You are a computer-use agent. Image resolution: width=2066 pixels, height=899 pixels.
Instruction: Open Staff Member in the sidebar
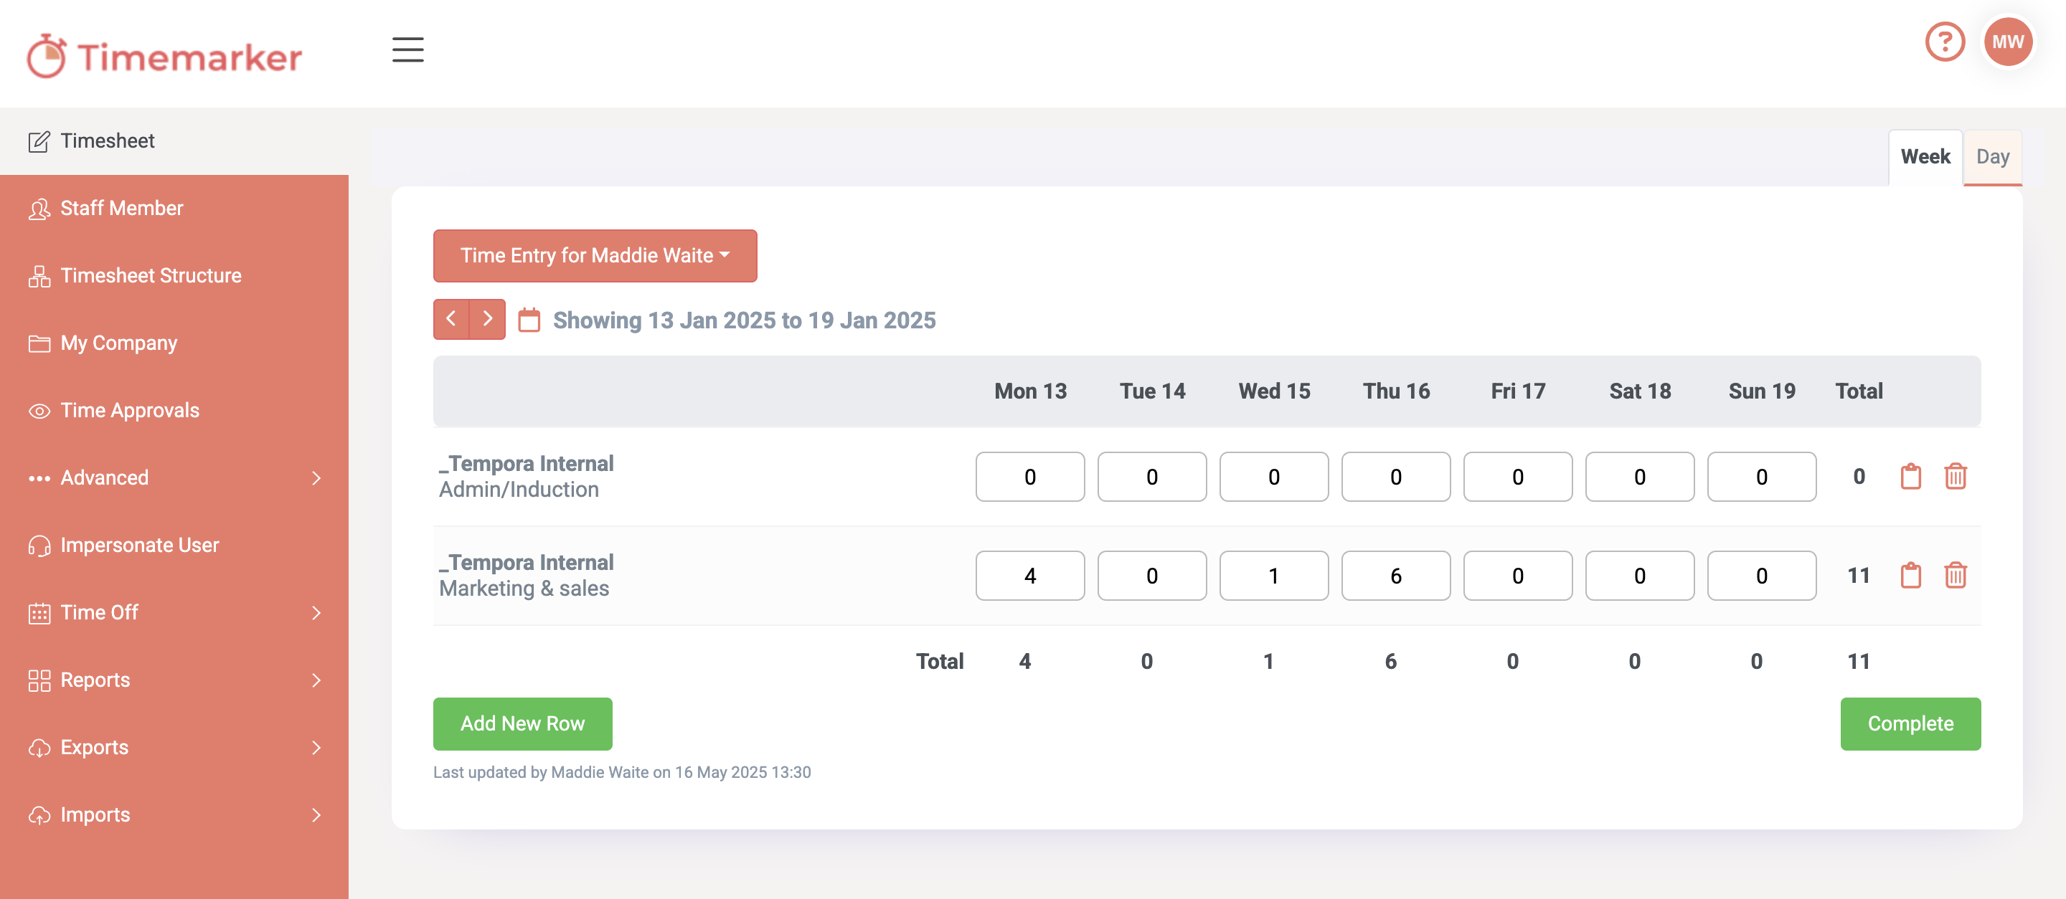[x=174, y=209]
